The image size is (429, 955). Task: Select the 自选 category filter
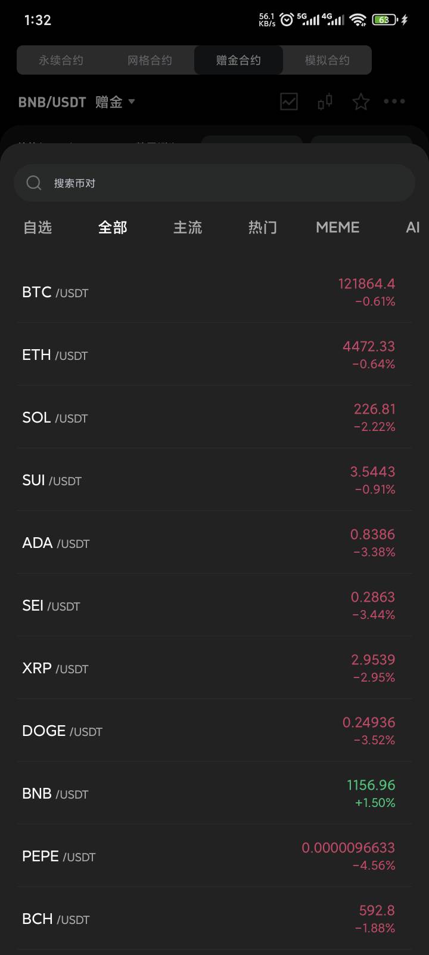(38, 227)
